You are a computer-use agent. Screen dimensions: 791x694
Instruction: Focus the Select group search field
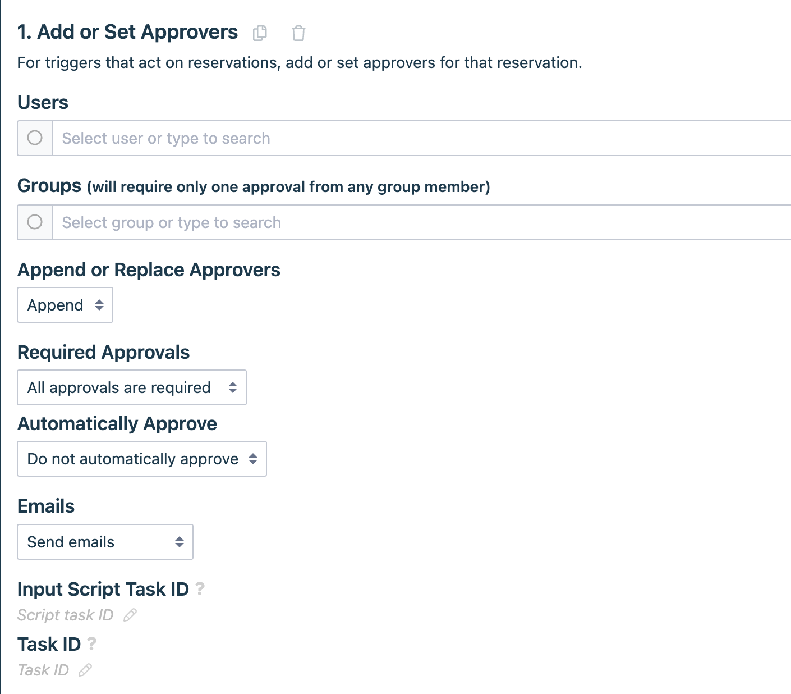[421, 222]
